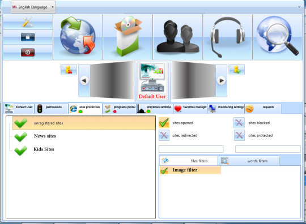306x224 pixels.
Task: Toggle the sites protected option
Action: click(x=239, y=135)
